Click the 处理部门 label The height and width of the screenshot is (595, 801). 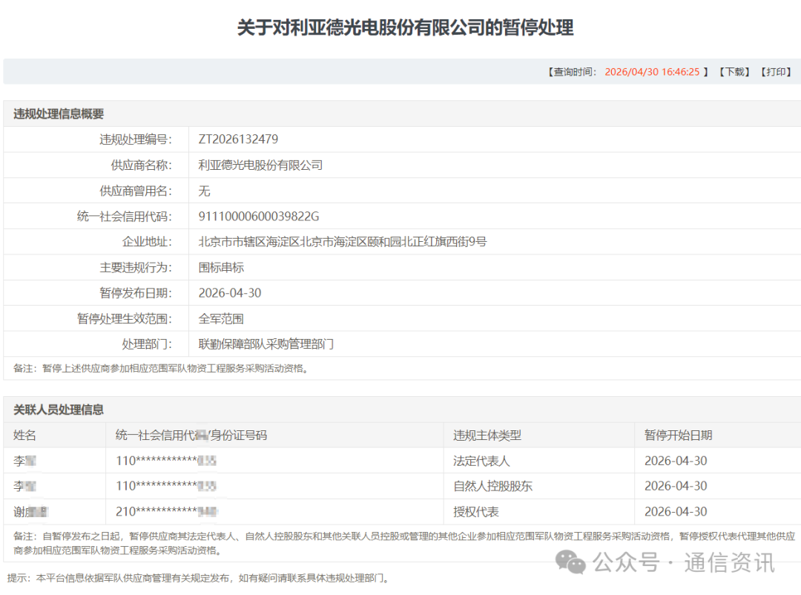tap(147, 344)
